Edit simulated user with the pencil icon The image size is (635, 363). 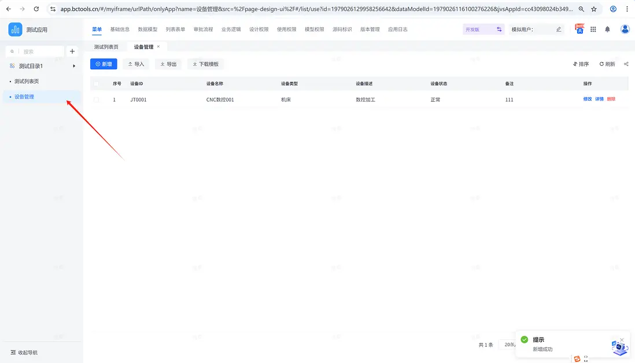pos(559,29)
